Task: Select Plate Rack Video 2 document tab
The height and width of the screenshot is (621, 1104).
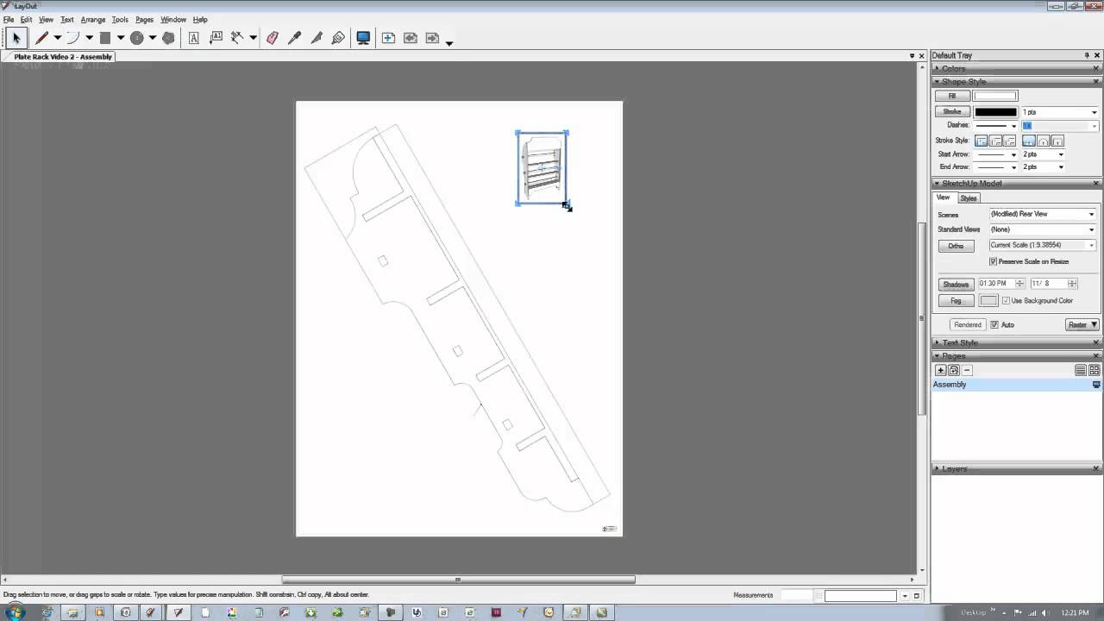Action: click(63, 57)
